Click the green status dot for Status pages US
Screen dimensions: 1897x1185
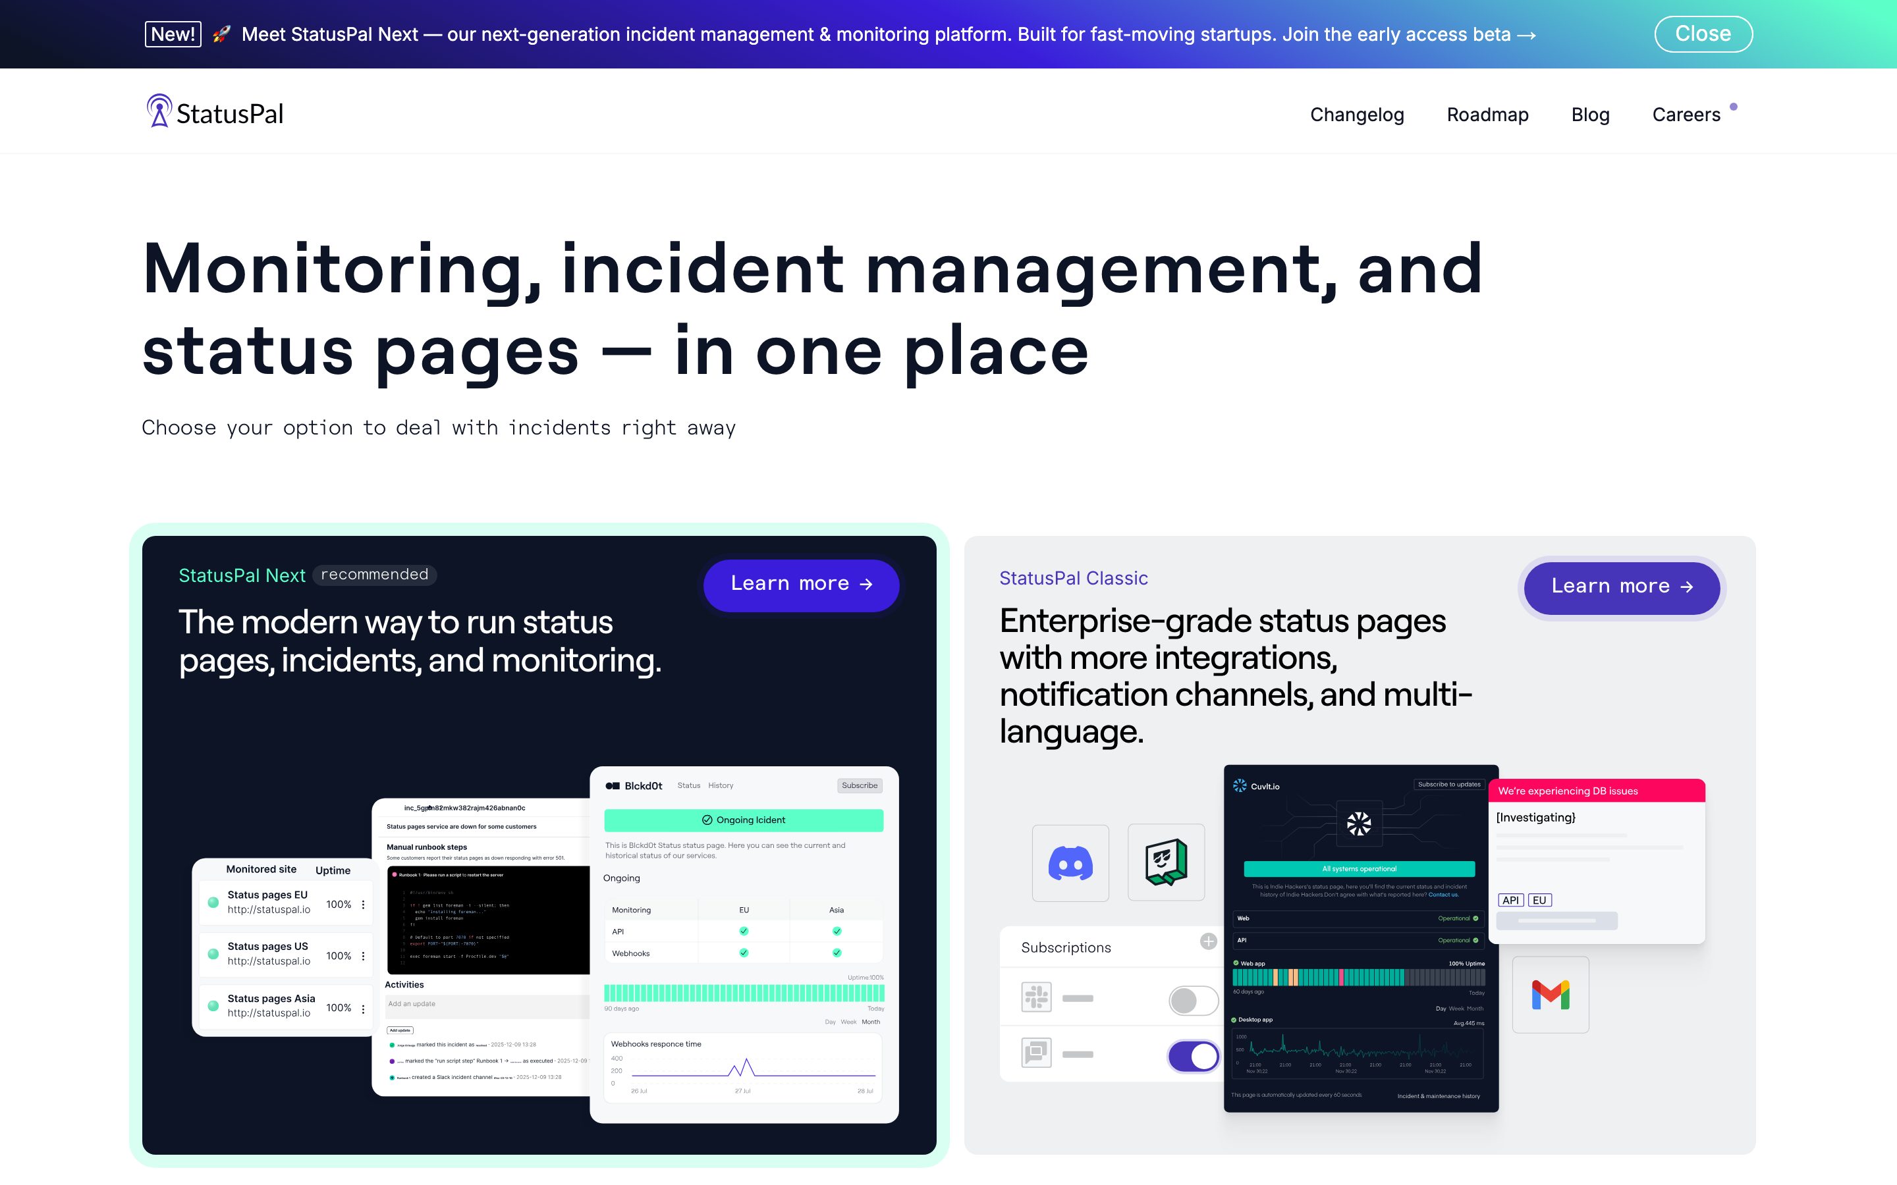tap(213, 954)
